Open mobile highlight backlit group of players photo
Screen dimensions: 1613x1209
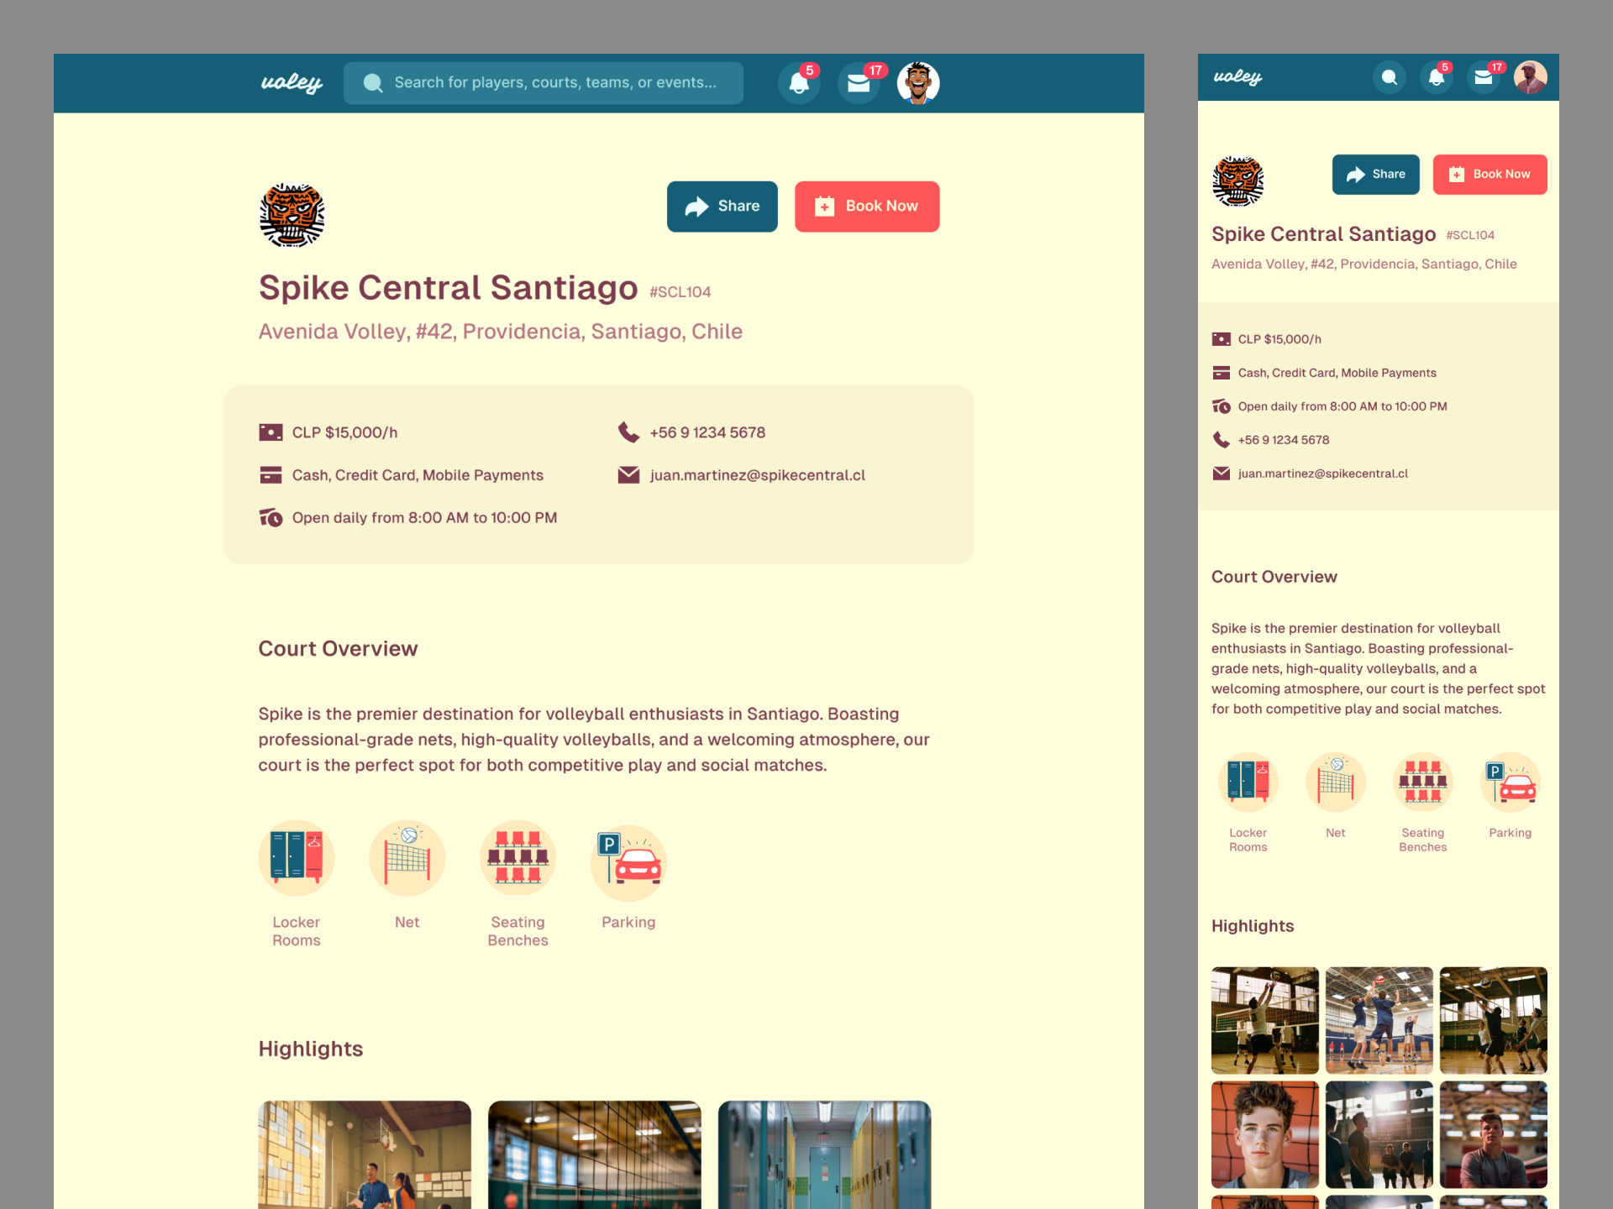point(1379,1134)
